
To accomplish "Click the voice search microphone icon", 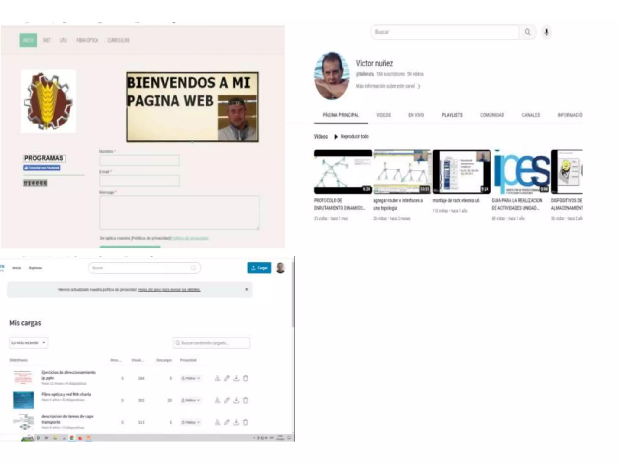I will tap(546, 32).
